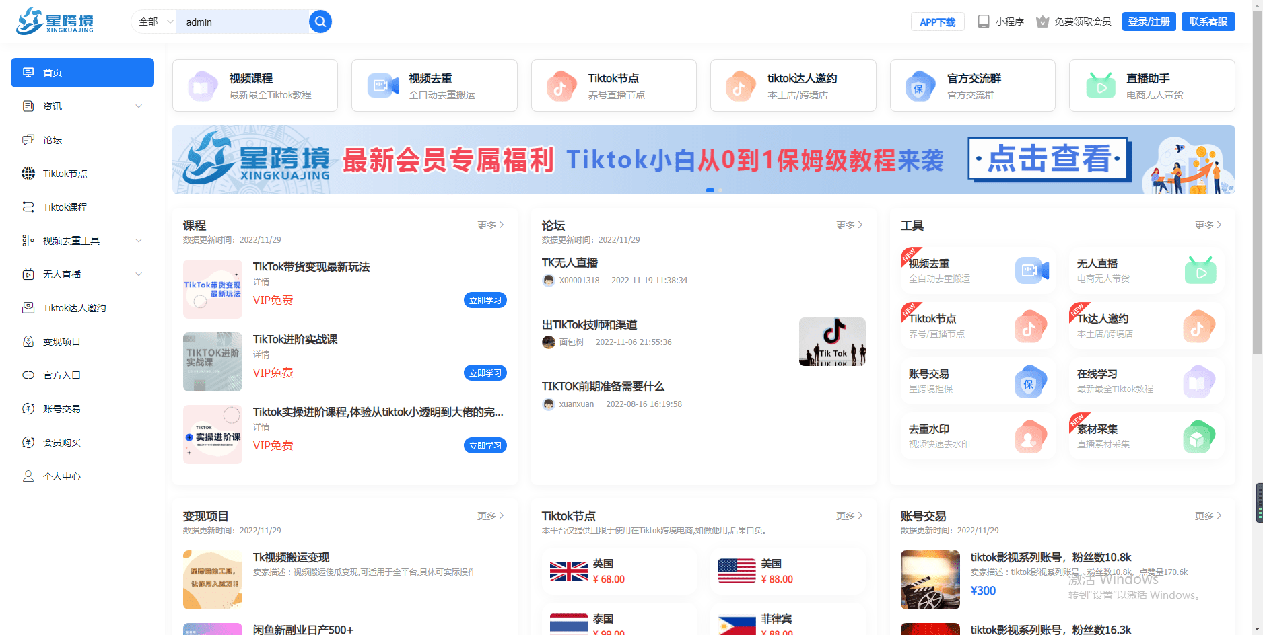Image resolution: width=1263 pixels, height=635 pixels.
Task: Open the tiktok达人邀约 top card icon
Action: point(741,86)
